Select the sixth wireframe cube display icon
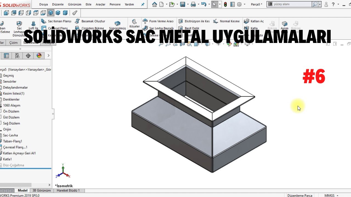Screen dimensions: 351x197 pos(43,13)
